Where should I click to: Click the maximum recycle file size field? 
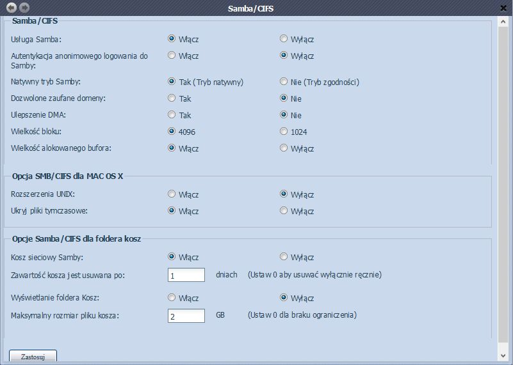point(186,316)
